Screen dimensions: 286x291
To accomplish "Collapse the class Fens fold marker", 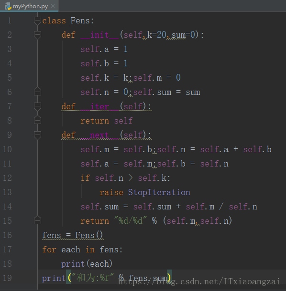I will pos(37,21).
